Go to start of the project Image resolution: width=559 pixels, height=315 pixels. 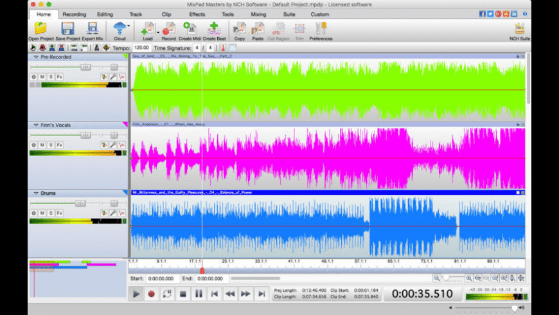214,294
